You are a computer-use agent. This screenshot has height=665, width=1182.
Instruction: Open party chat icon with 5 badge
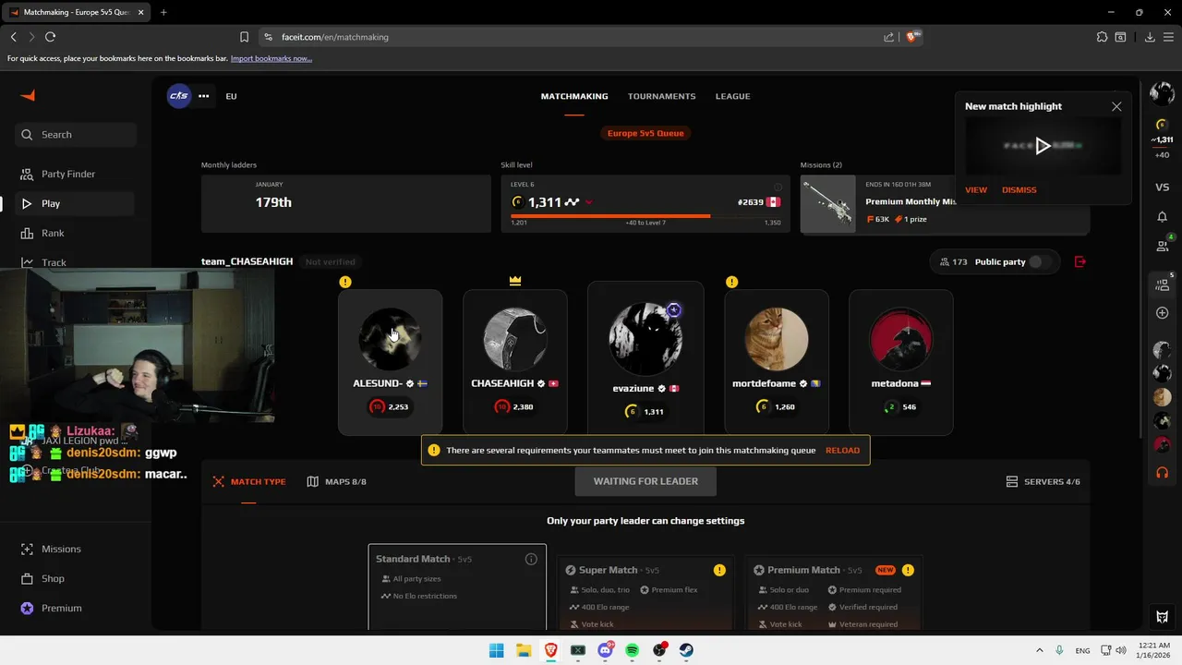coord(1163,284)
